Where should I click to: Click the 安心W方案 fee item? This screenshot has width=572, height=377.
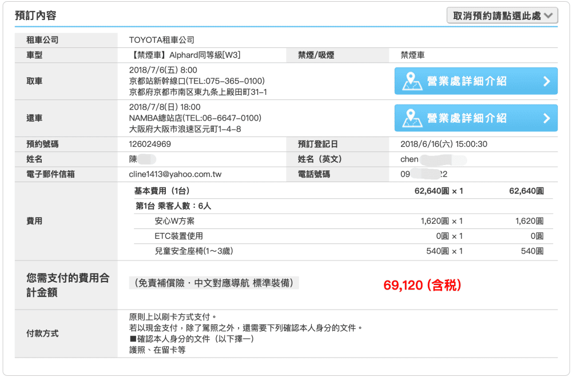coord(174,221)
